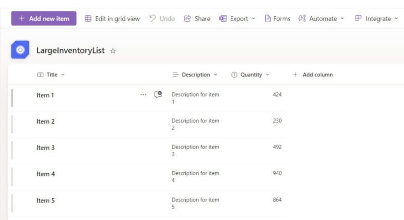Open Item 4 title

point(45,174)
